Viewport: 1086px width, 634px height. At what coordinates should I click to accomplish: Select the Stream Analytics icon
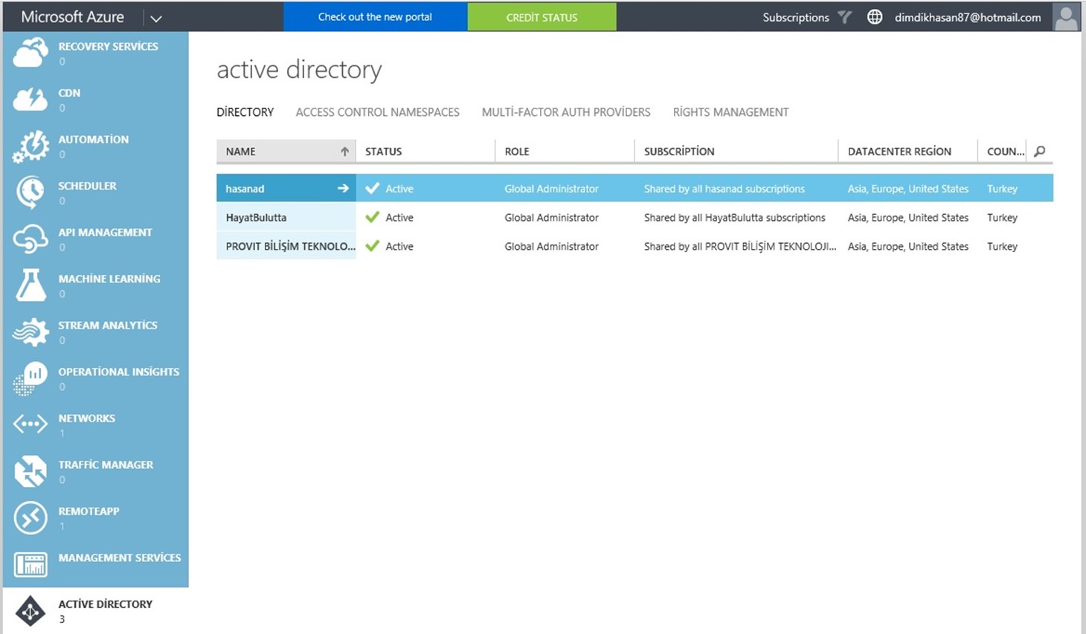30,332
